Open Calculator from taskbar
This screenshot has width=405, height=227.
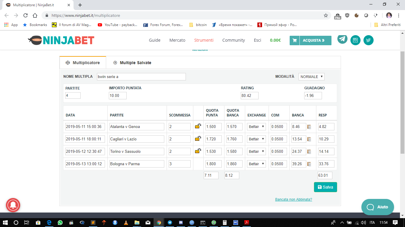(224, 223)
